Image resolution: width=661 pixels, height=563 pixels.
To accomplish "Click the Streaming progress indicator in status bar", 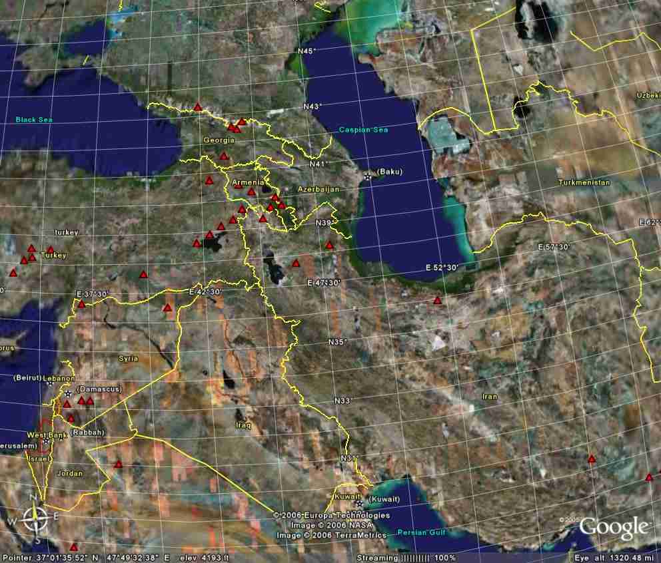I will (406, 558).
